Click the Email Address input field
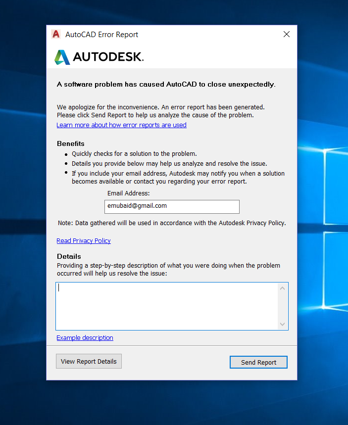348x425 pixels. click(172, 207)
